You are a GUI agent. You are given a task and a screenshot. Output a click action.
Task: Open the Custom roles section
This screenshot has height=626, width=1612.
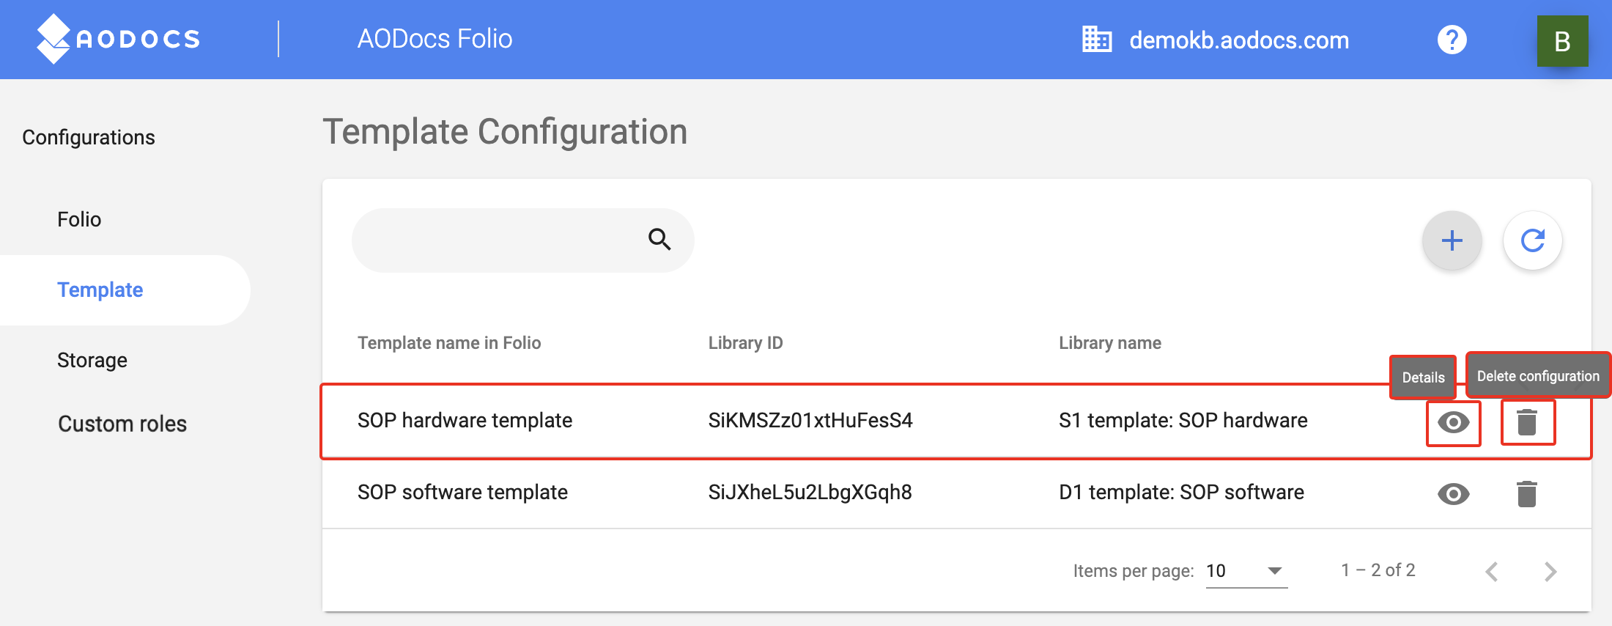click(122, 424)
